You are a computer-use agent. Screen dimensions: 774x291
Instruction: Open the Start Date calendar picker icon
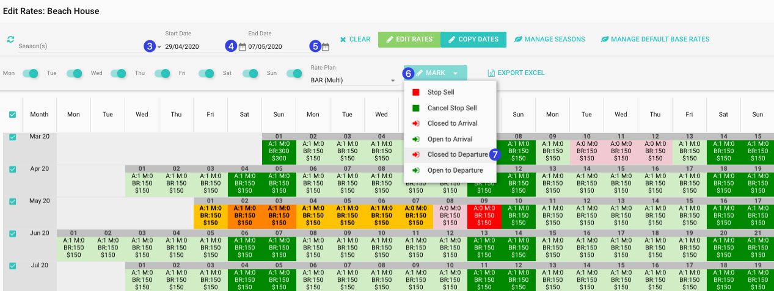pos(243,47)
